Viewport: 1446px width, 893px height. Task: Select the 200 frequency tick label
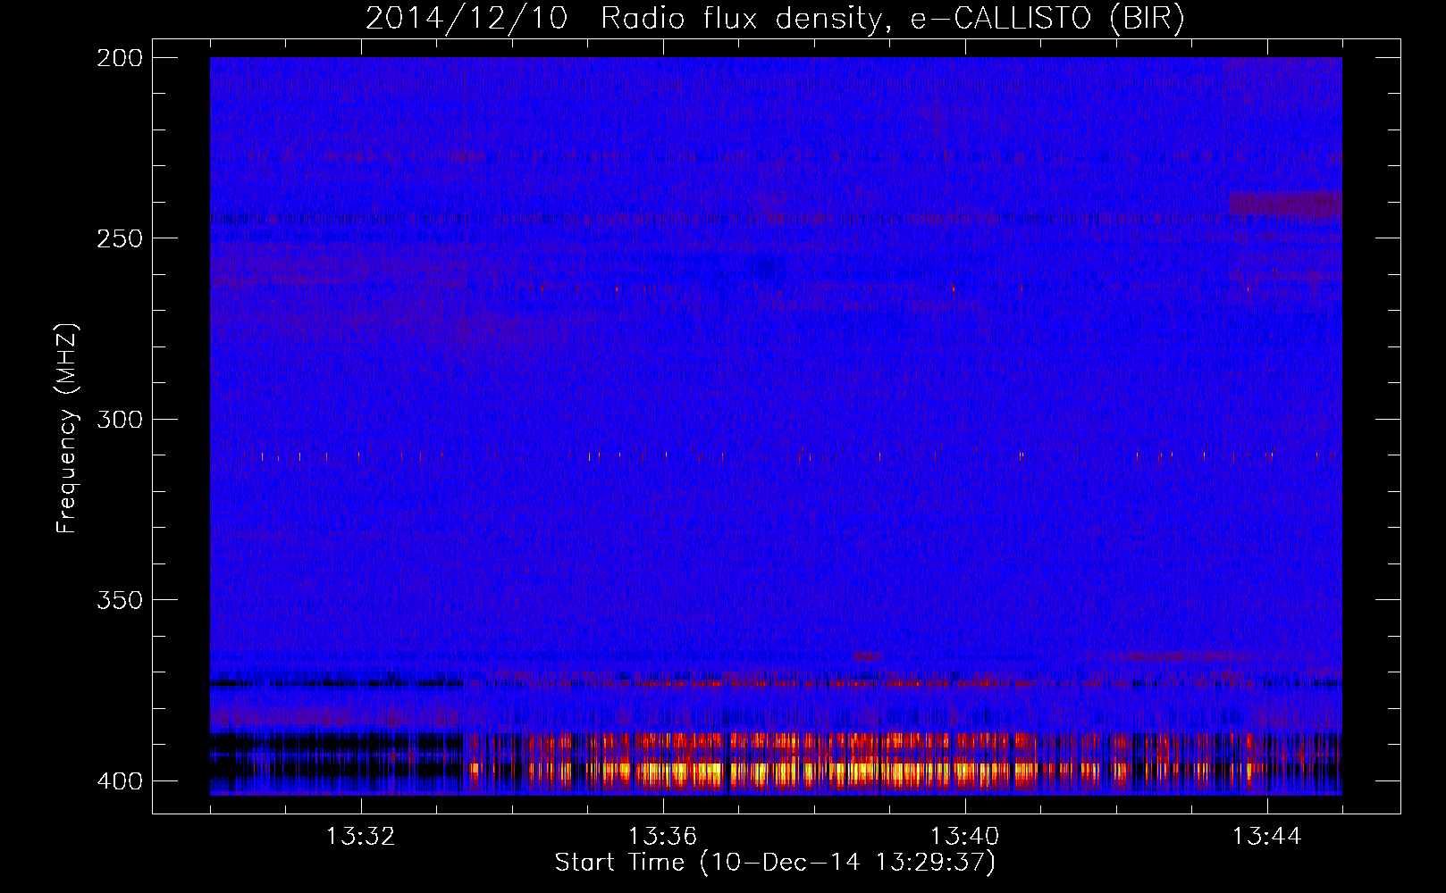(x=120, y=58)
